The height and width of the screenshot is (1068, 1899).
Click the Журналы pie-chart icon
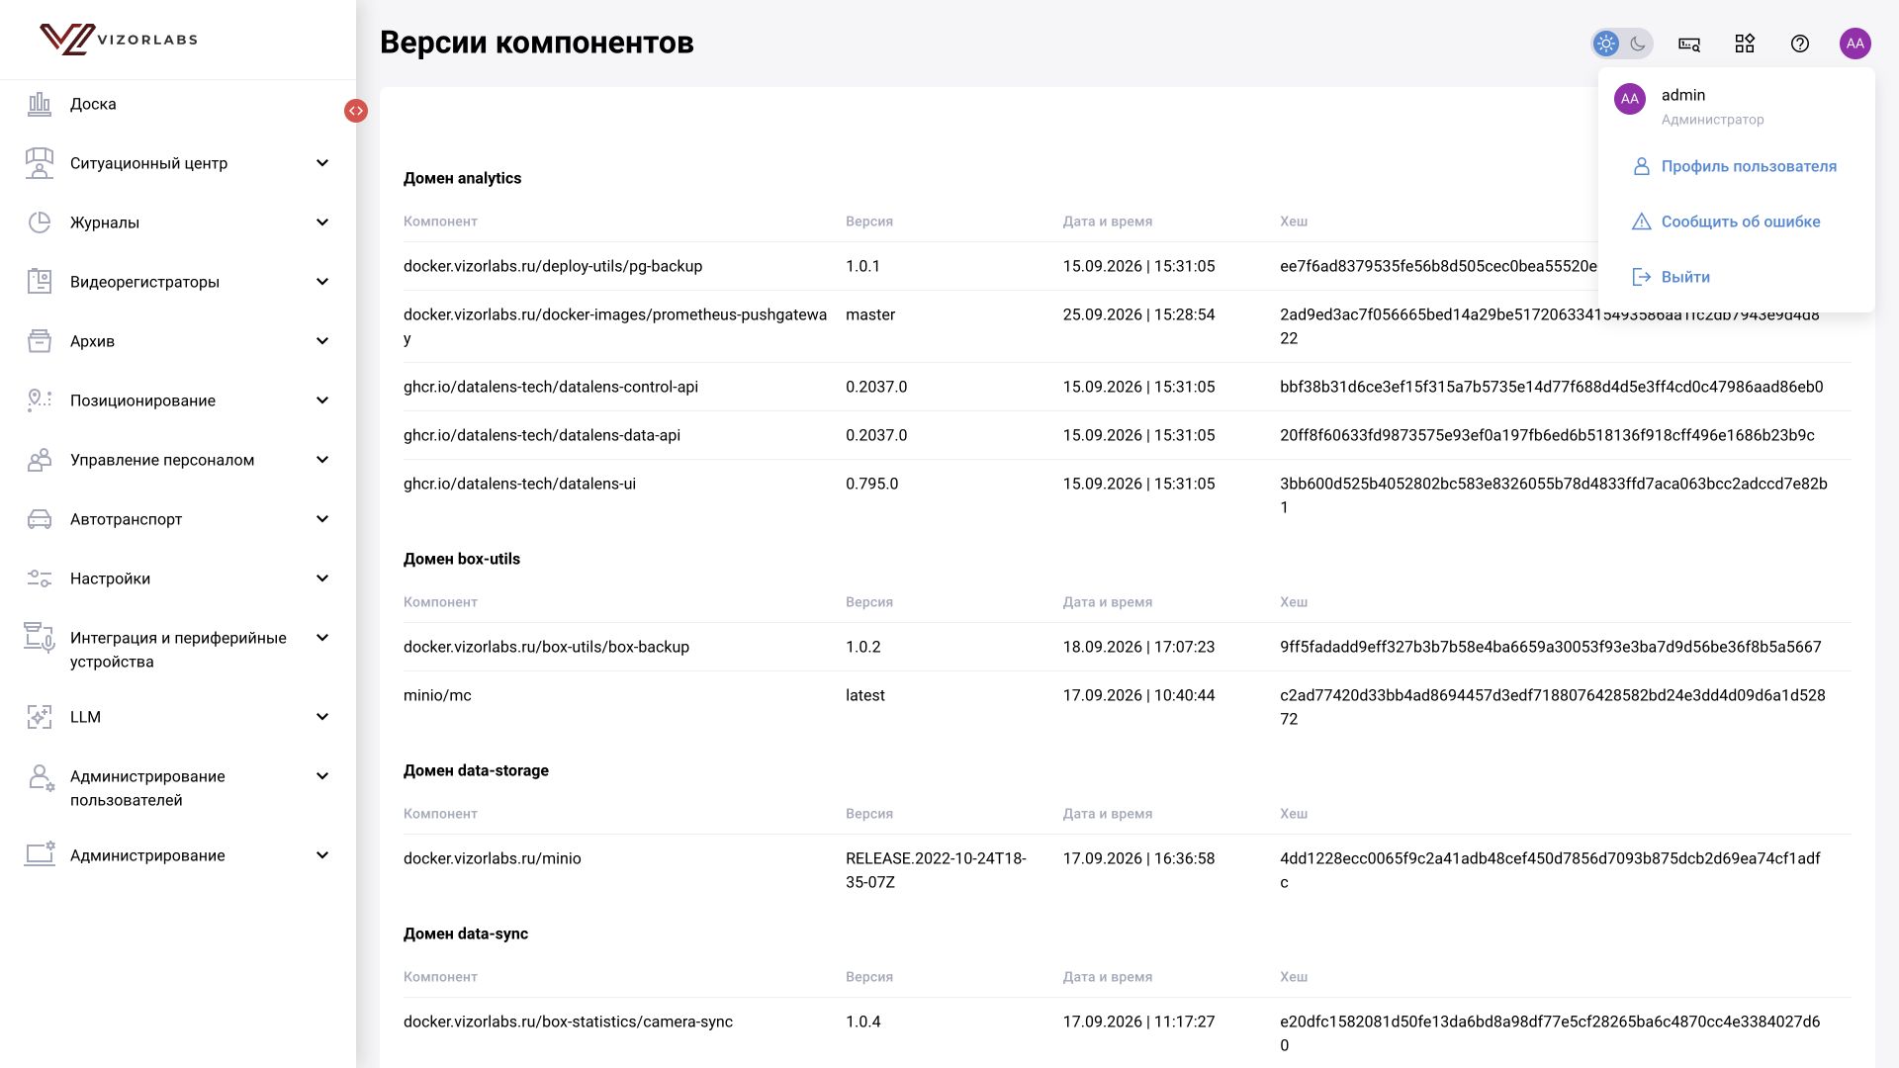coord(40,222)
